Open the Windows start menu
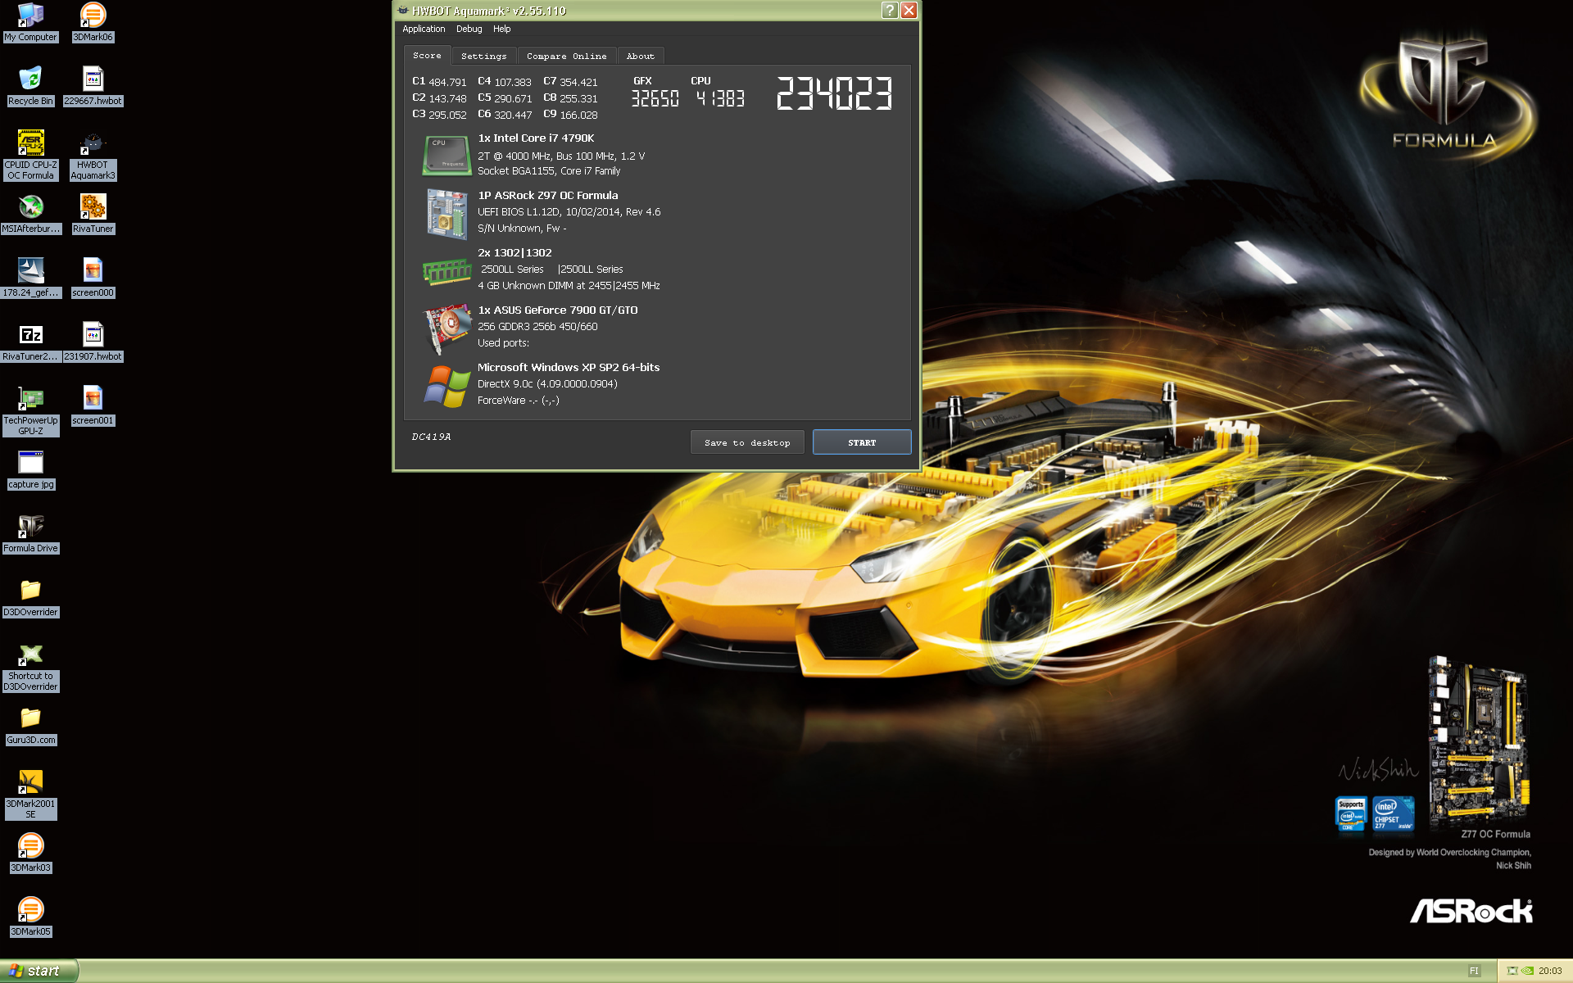This screenshot has height=983, width=1573. tap(39, 971)
